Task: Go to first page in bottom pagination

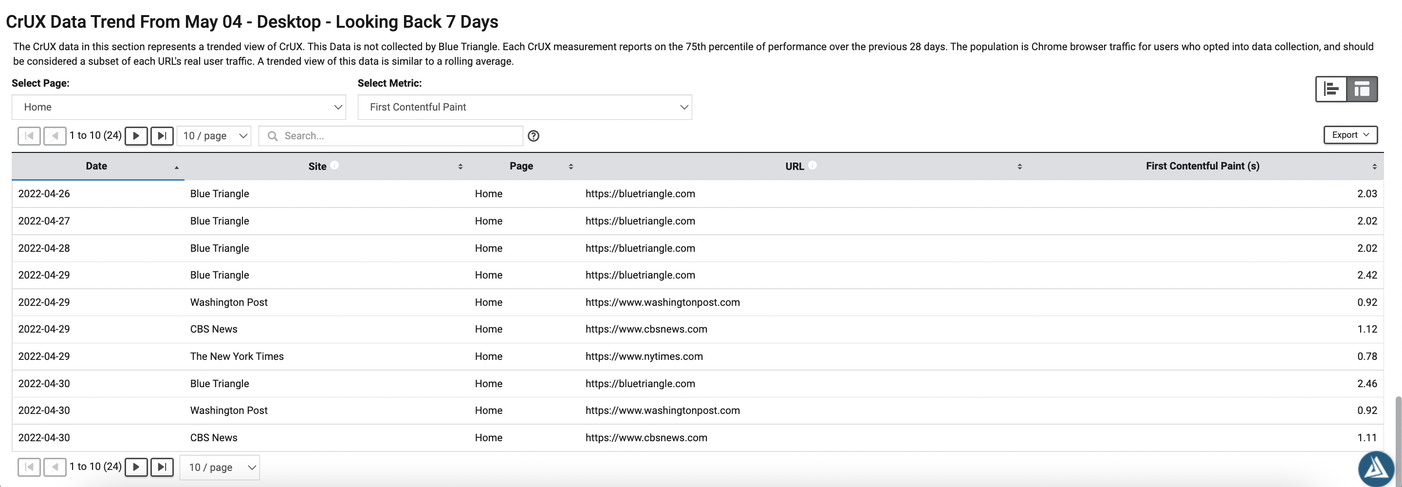Action: [29, 467]
